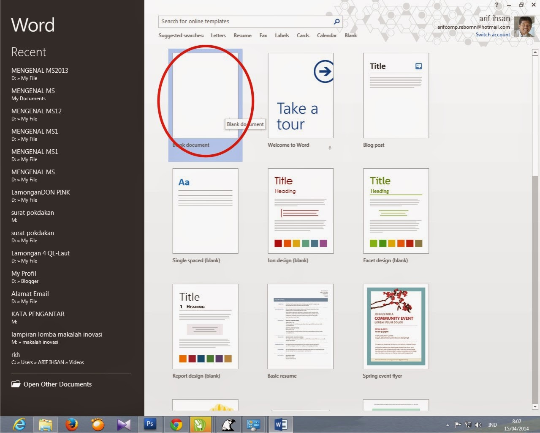
Task: Show hidden tray icons arrow
Action: (448, 425)
